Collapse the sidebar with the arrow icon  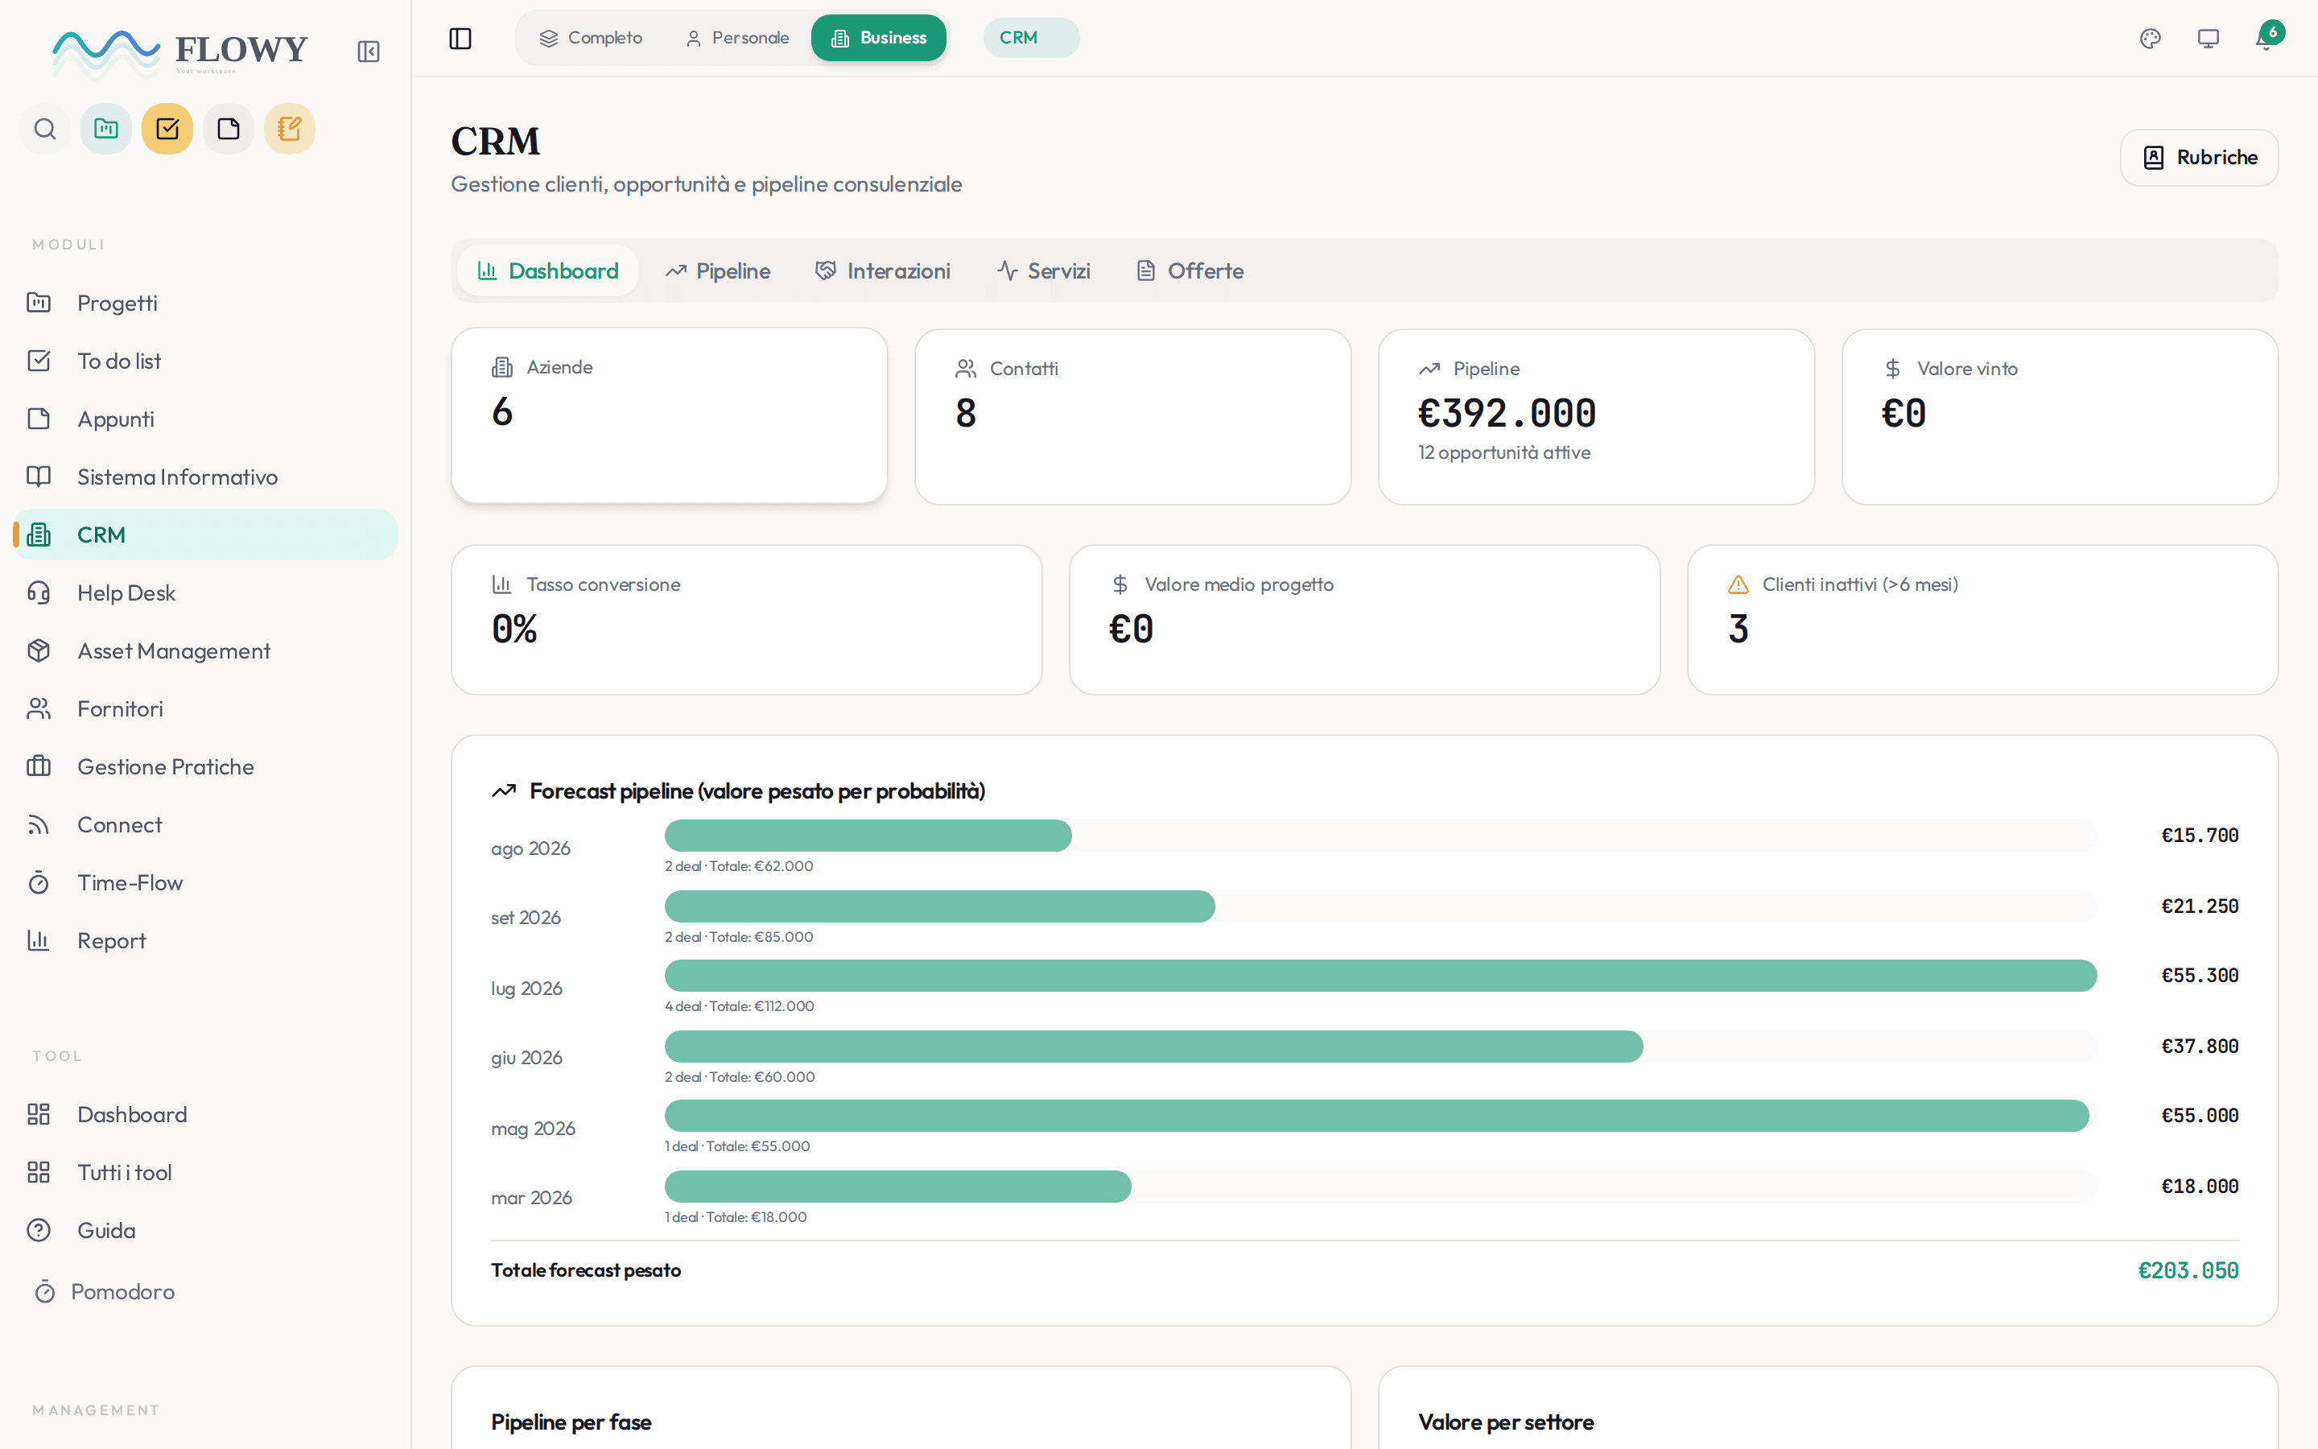tap(369, 52)
